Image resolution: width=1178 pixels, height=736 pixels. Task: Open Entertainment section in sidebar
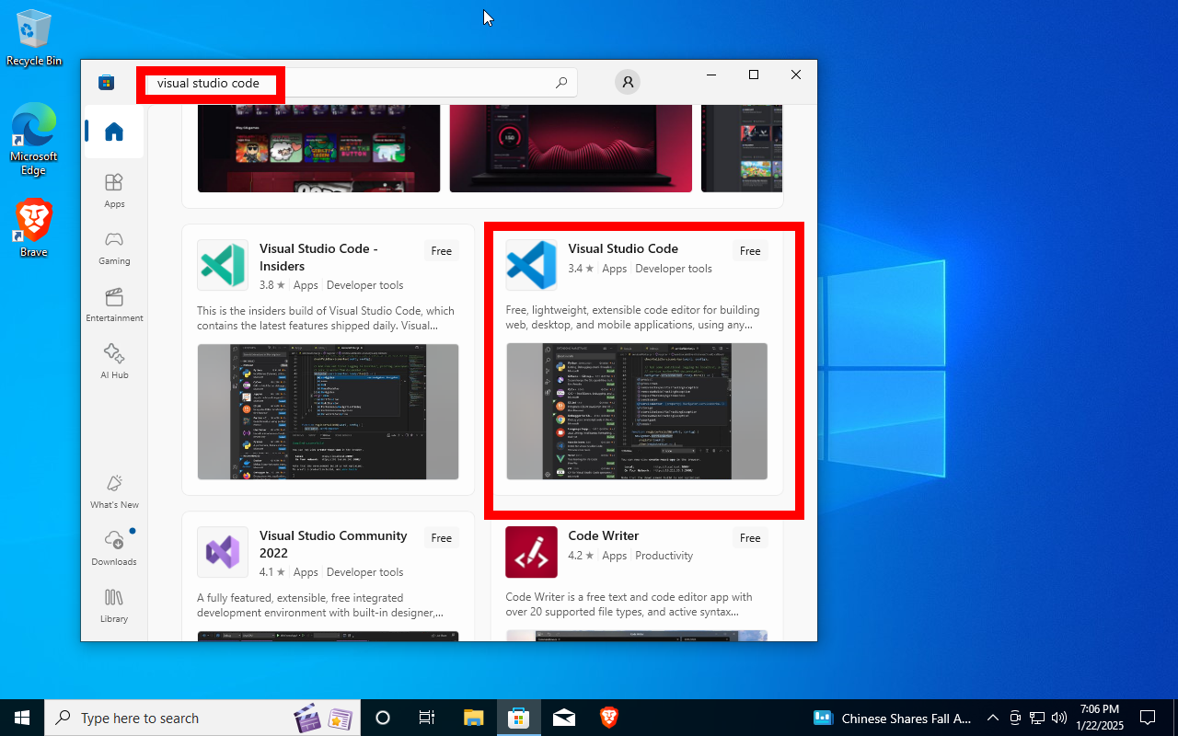114,305
